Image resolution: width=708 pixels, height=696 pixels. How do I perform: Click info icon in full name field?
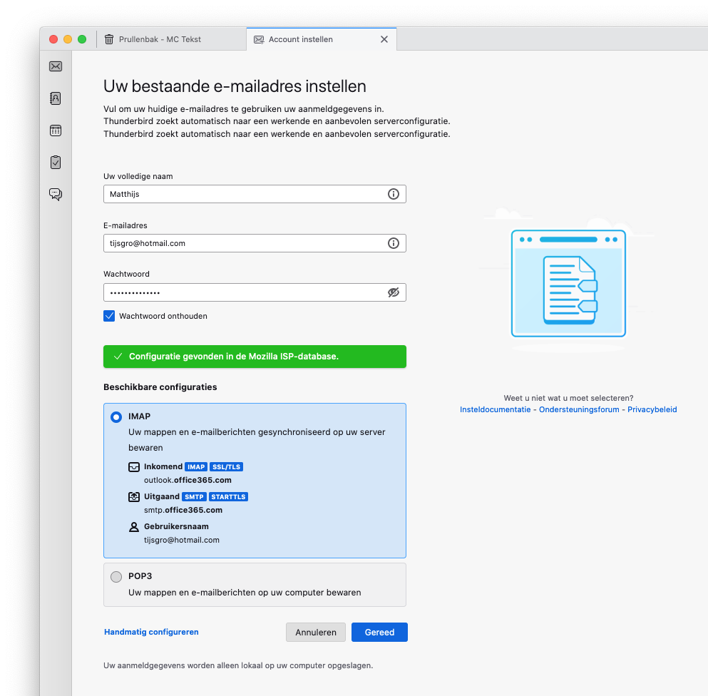[x=393, y=194]
